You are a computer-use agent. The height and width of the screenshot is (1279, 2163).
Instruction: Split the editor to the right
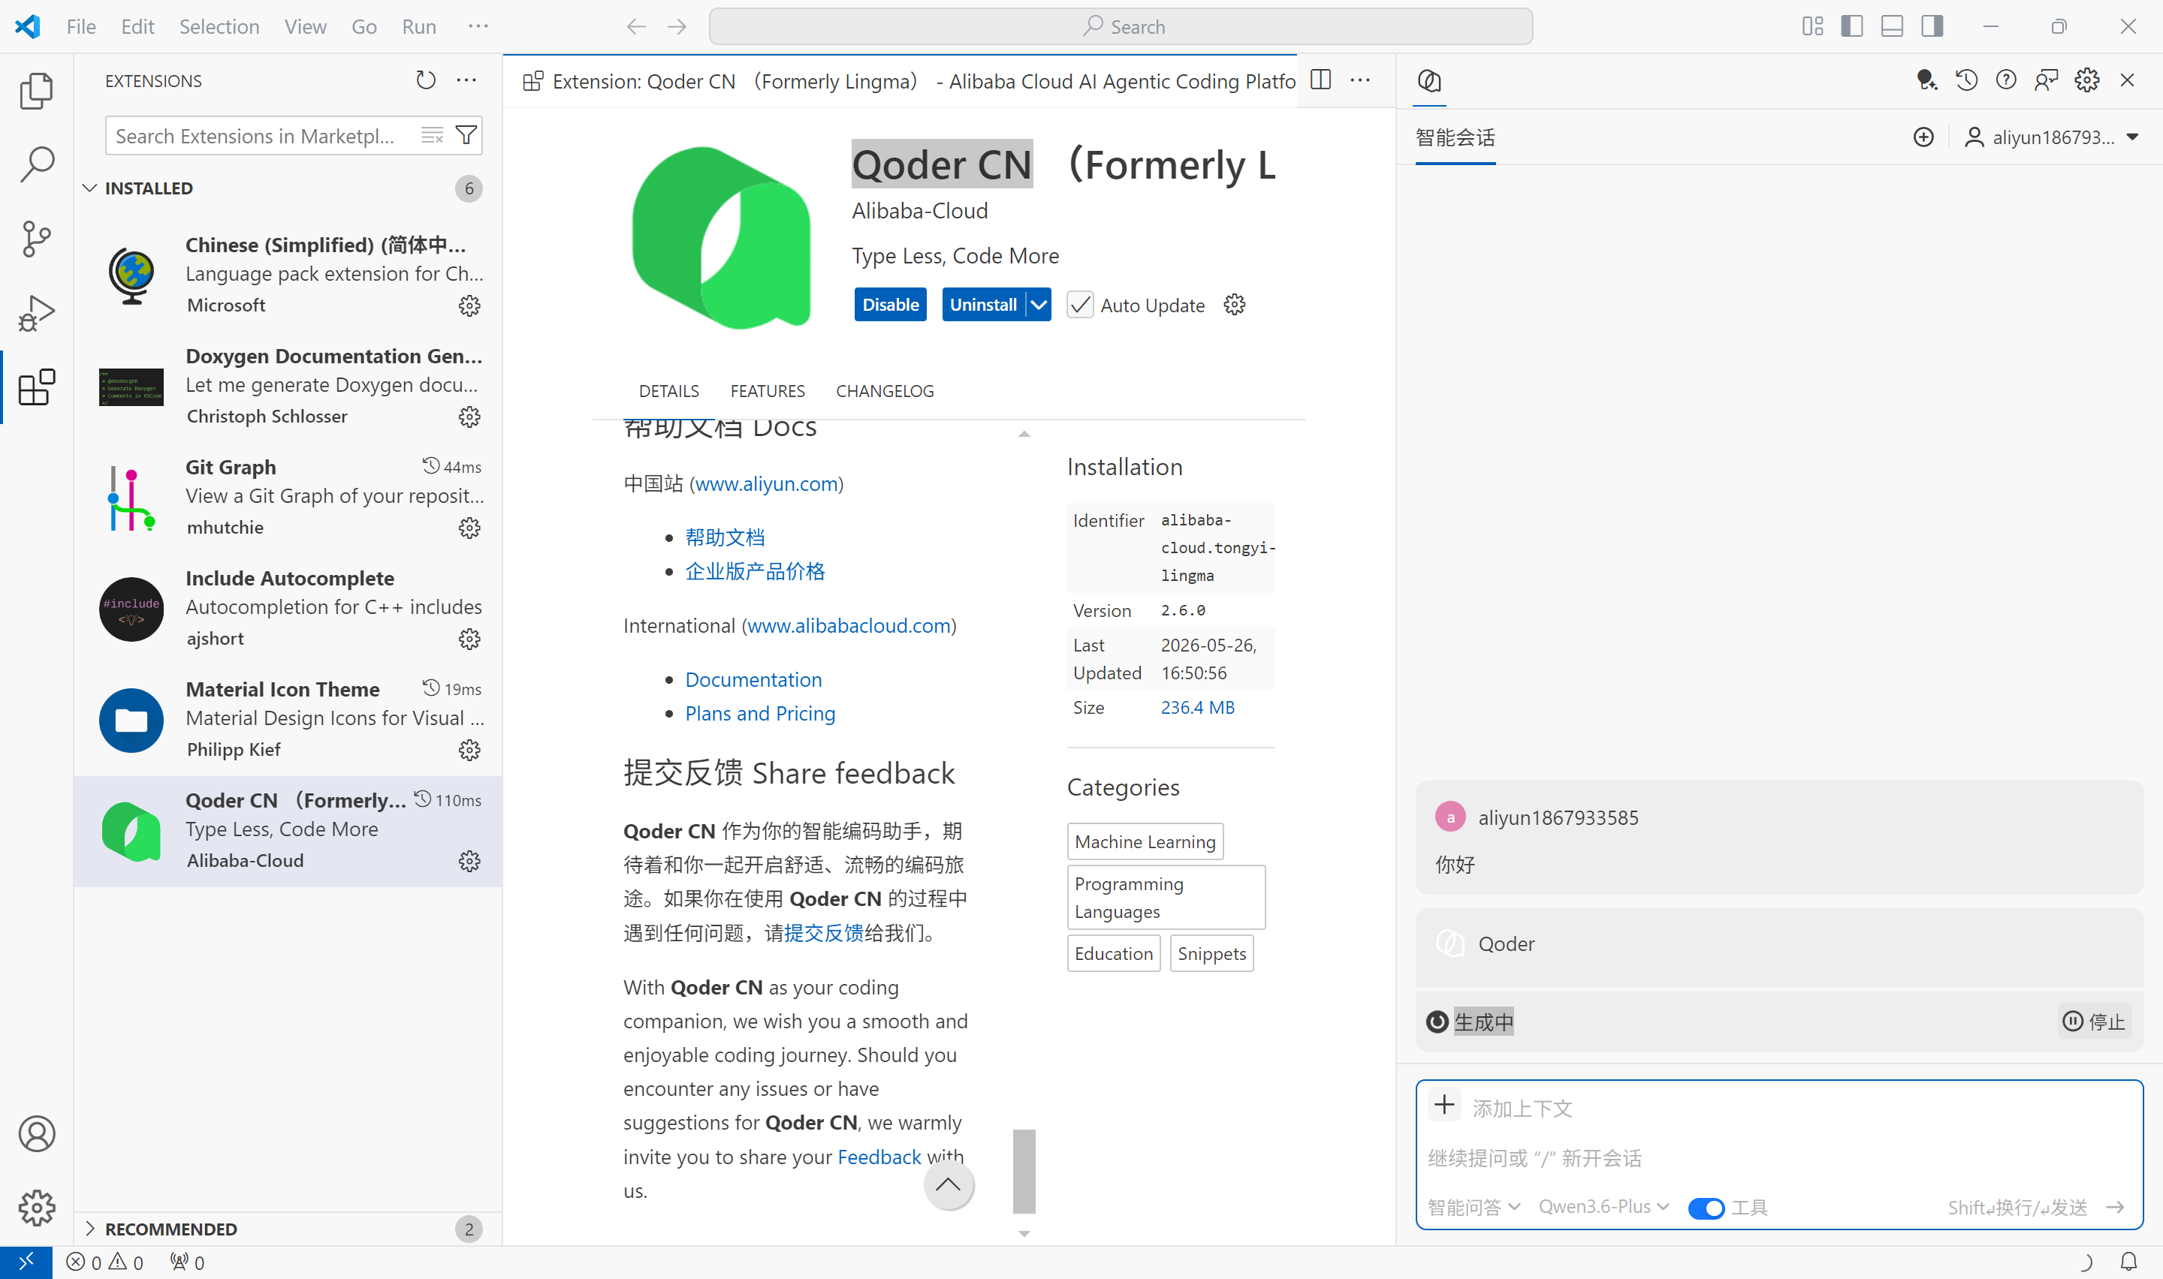tap(1321, 80)
